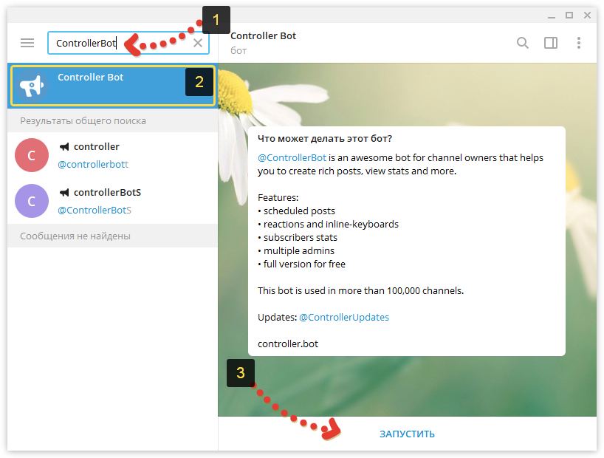Click the reactions and inline-keyboards line
The image size is (604, 458).
pos(328,224)
